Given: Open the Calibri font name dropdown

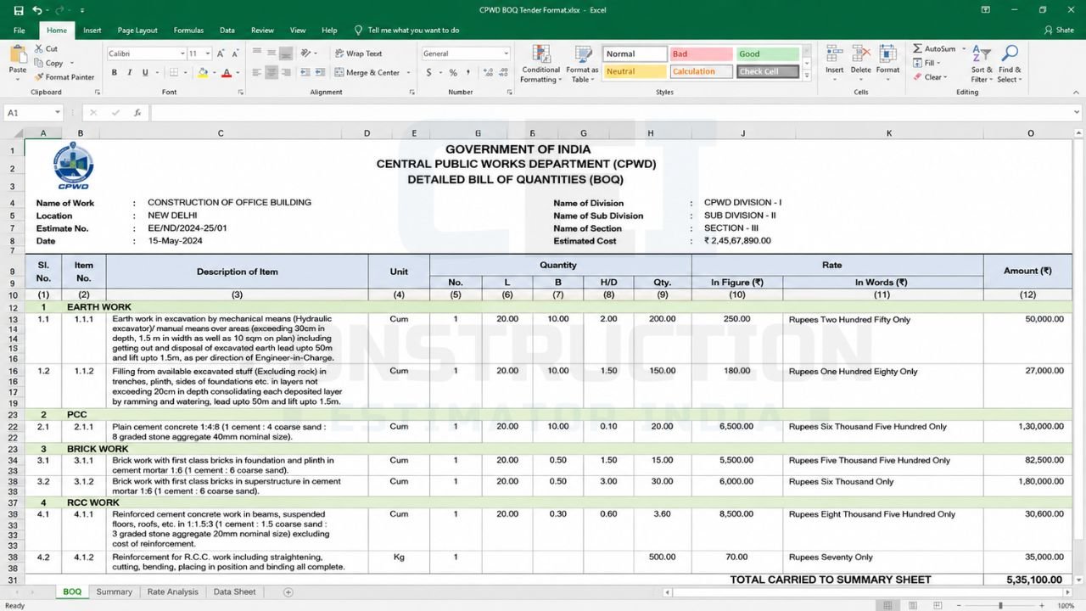Looking at the screenshot, I should (182, 53).
